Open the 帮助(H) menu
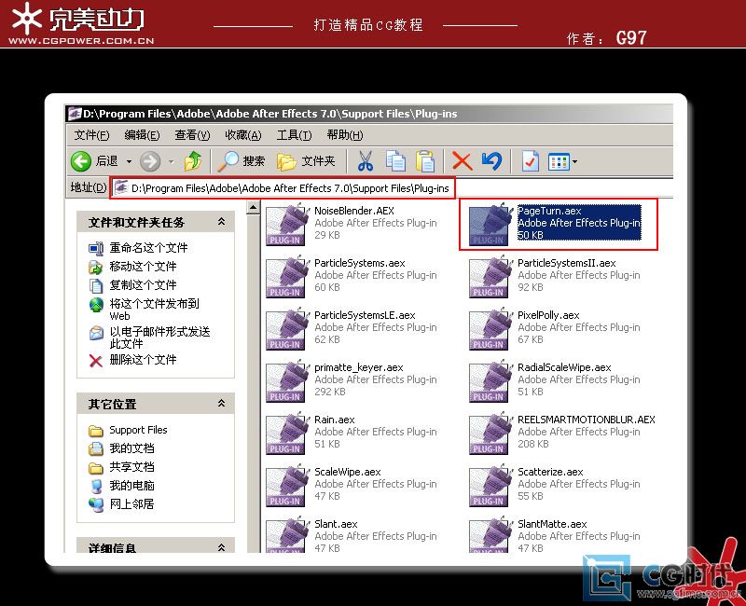Image resolution: width=746 pixels, height=606 pixels. tap(345, 135)
